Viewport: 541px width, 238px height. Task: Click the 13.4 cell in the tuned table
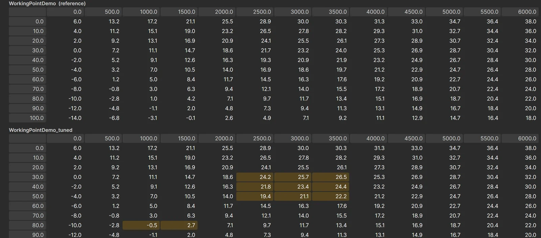point(331,225)
